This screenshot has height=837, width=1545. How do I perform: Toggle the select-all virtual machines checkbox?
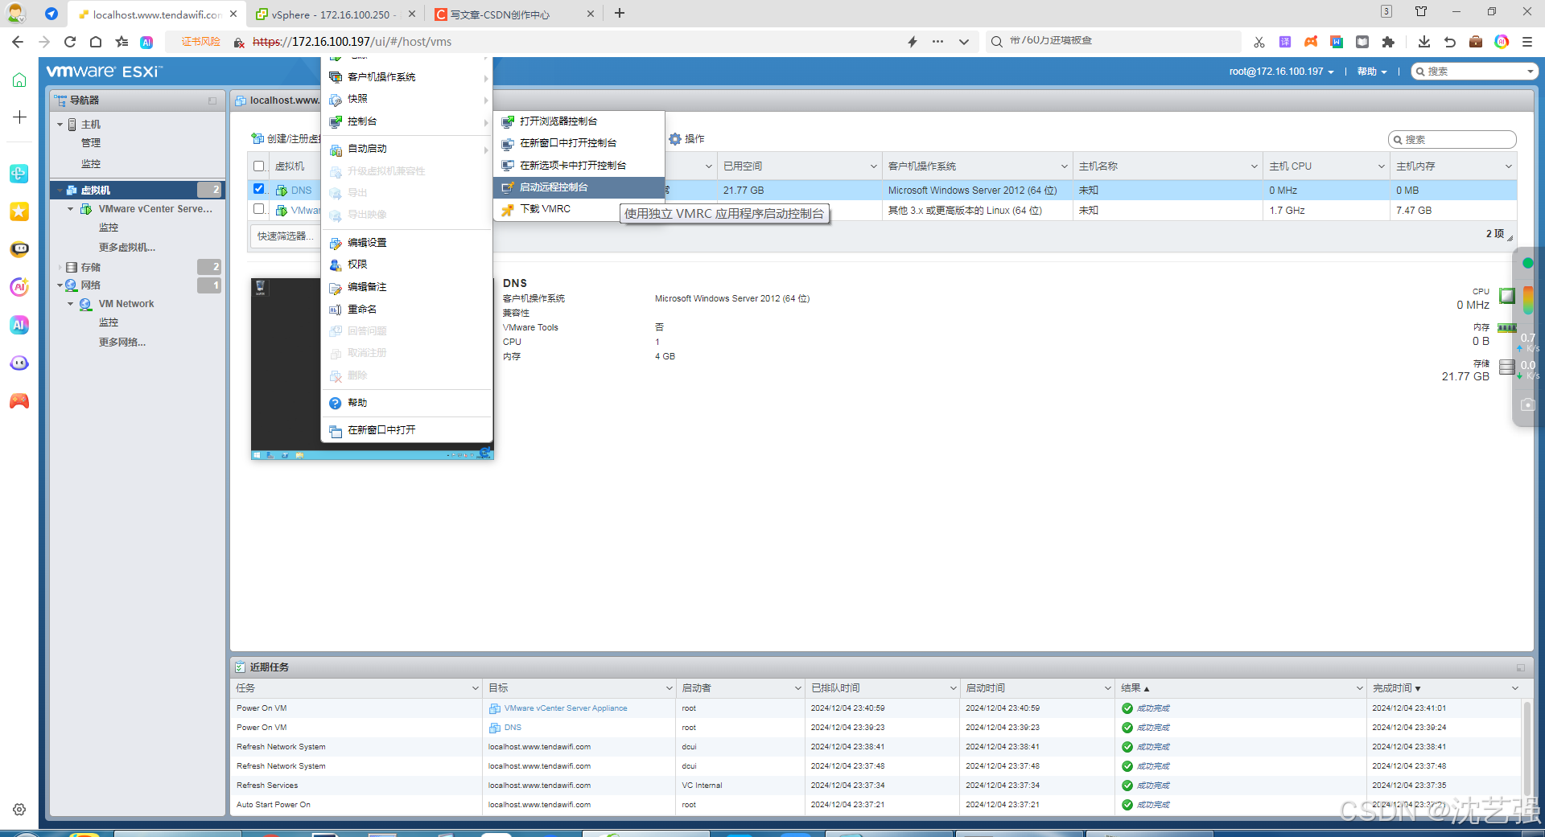click(x=258, y=166)
